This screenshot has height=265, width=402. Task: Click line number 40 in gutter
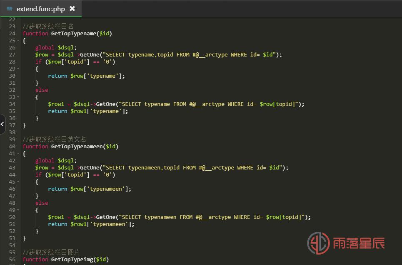coord(12,147)
